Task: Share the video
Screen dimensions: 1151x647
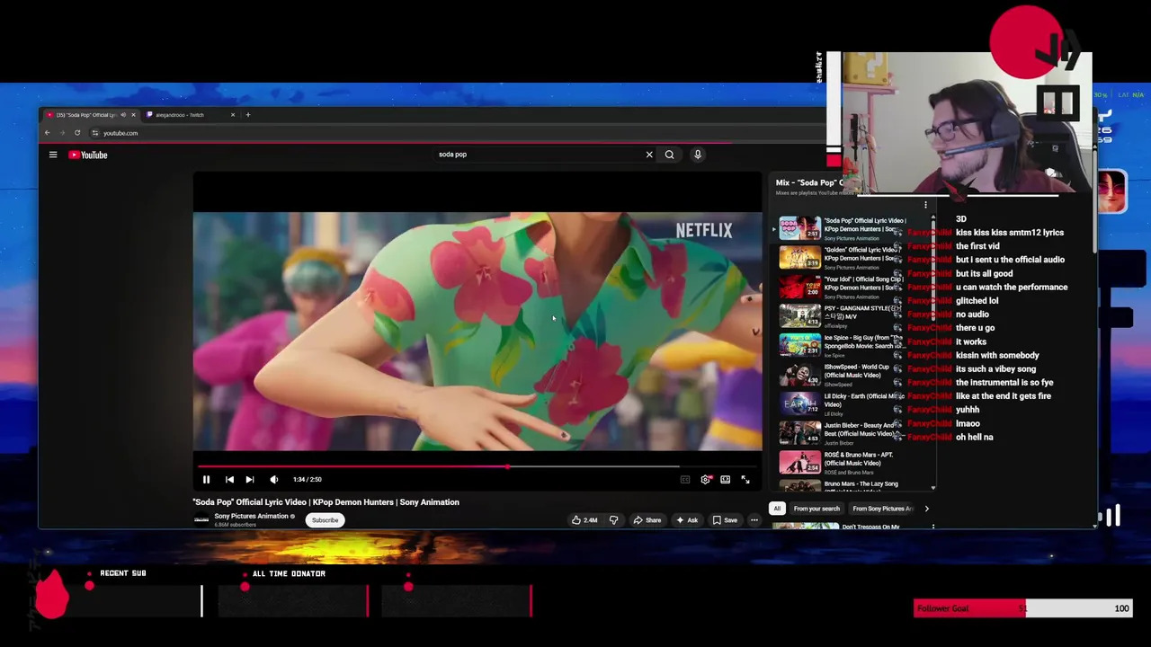Action: point(647,520)
